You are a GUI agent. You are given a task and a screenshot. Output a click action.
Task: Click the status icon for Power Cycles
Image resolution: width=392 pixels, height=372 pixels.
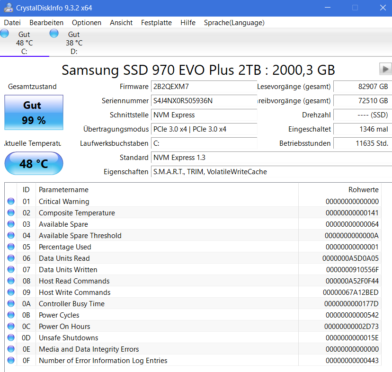11,315
